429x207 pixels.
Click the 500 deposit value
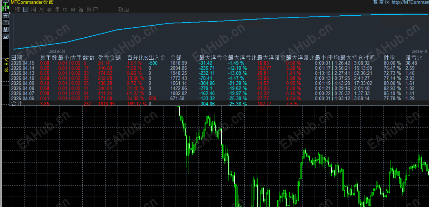coord(153,99)
